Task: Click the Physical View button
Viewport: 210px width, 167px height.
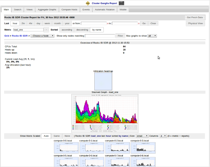Action: (195, 24)
